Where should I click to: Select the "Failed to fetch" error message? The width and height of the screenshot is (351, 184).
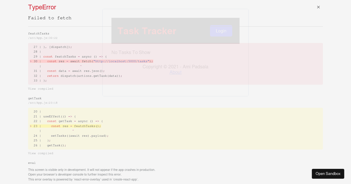pyautogui.click(x=50, y=18)
